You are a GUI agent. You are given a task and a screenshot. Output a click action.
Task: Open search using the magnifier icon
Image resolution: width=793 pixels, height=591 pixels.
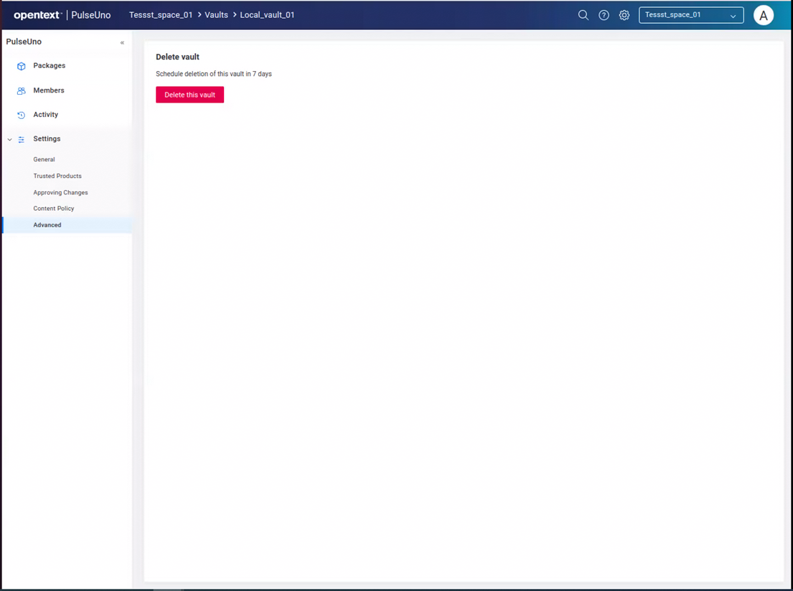tap(583, 15)
